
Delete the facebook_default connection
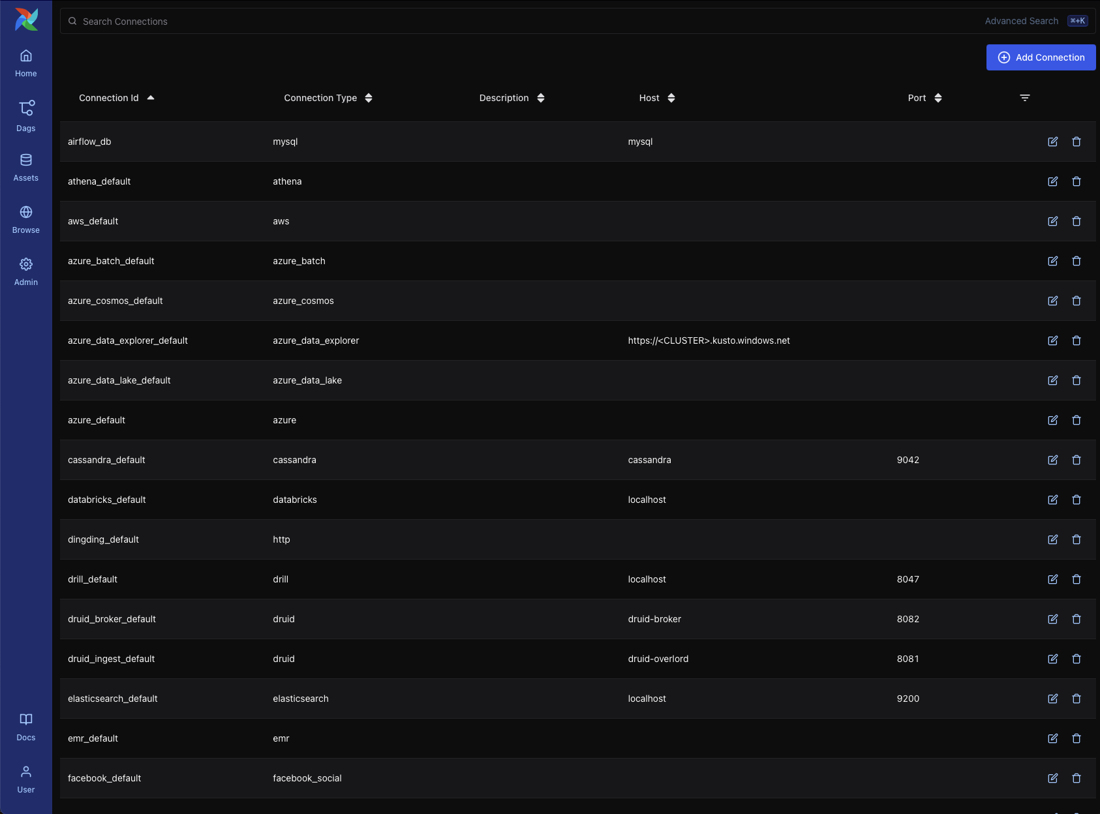tap(1076, 778)
